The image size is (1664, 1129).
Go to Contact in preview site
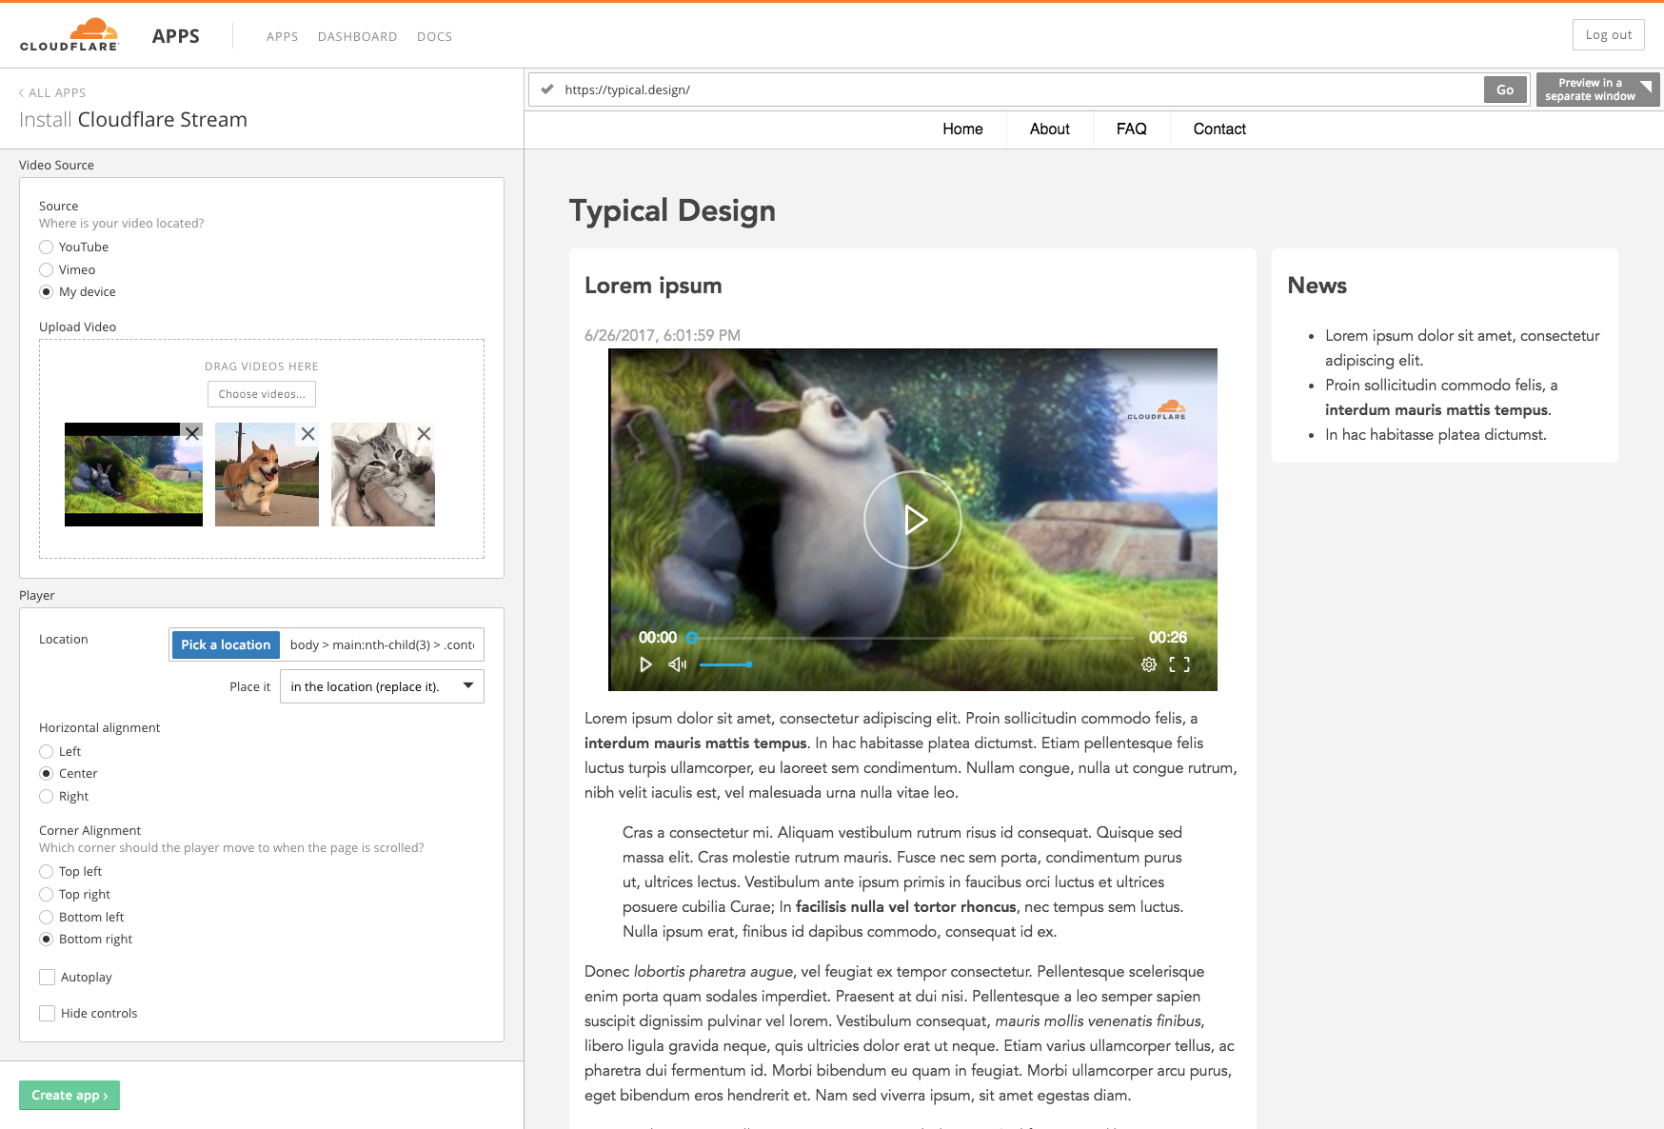coord(1219,129)
